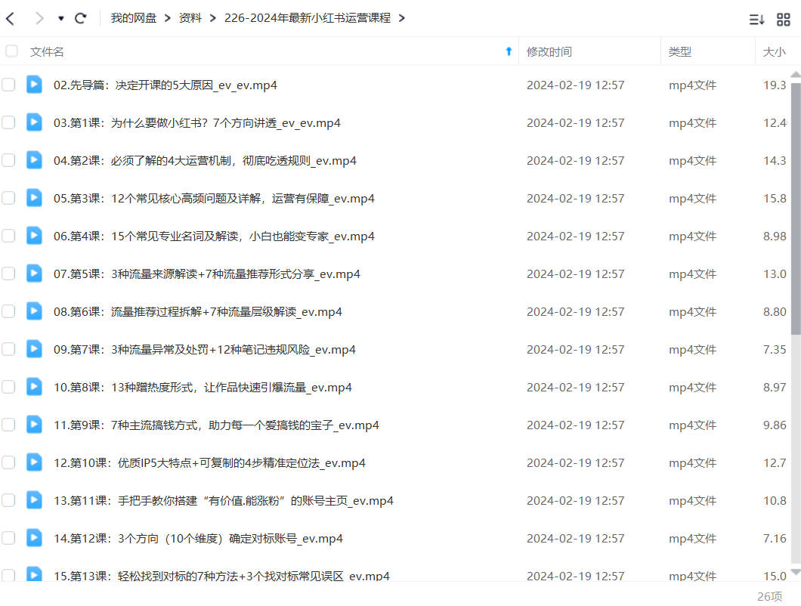Check the box for 04.第2课 file
This screenshot has height=606, width=801.
(x=8, y=160)
